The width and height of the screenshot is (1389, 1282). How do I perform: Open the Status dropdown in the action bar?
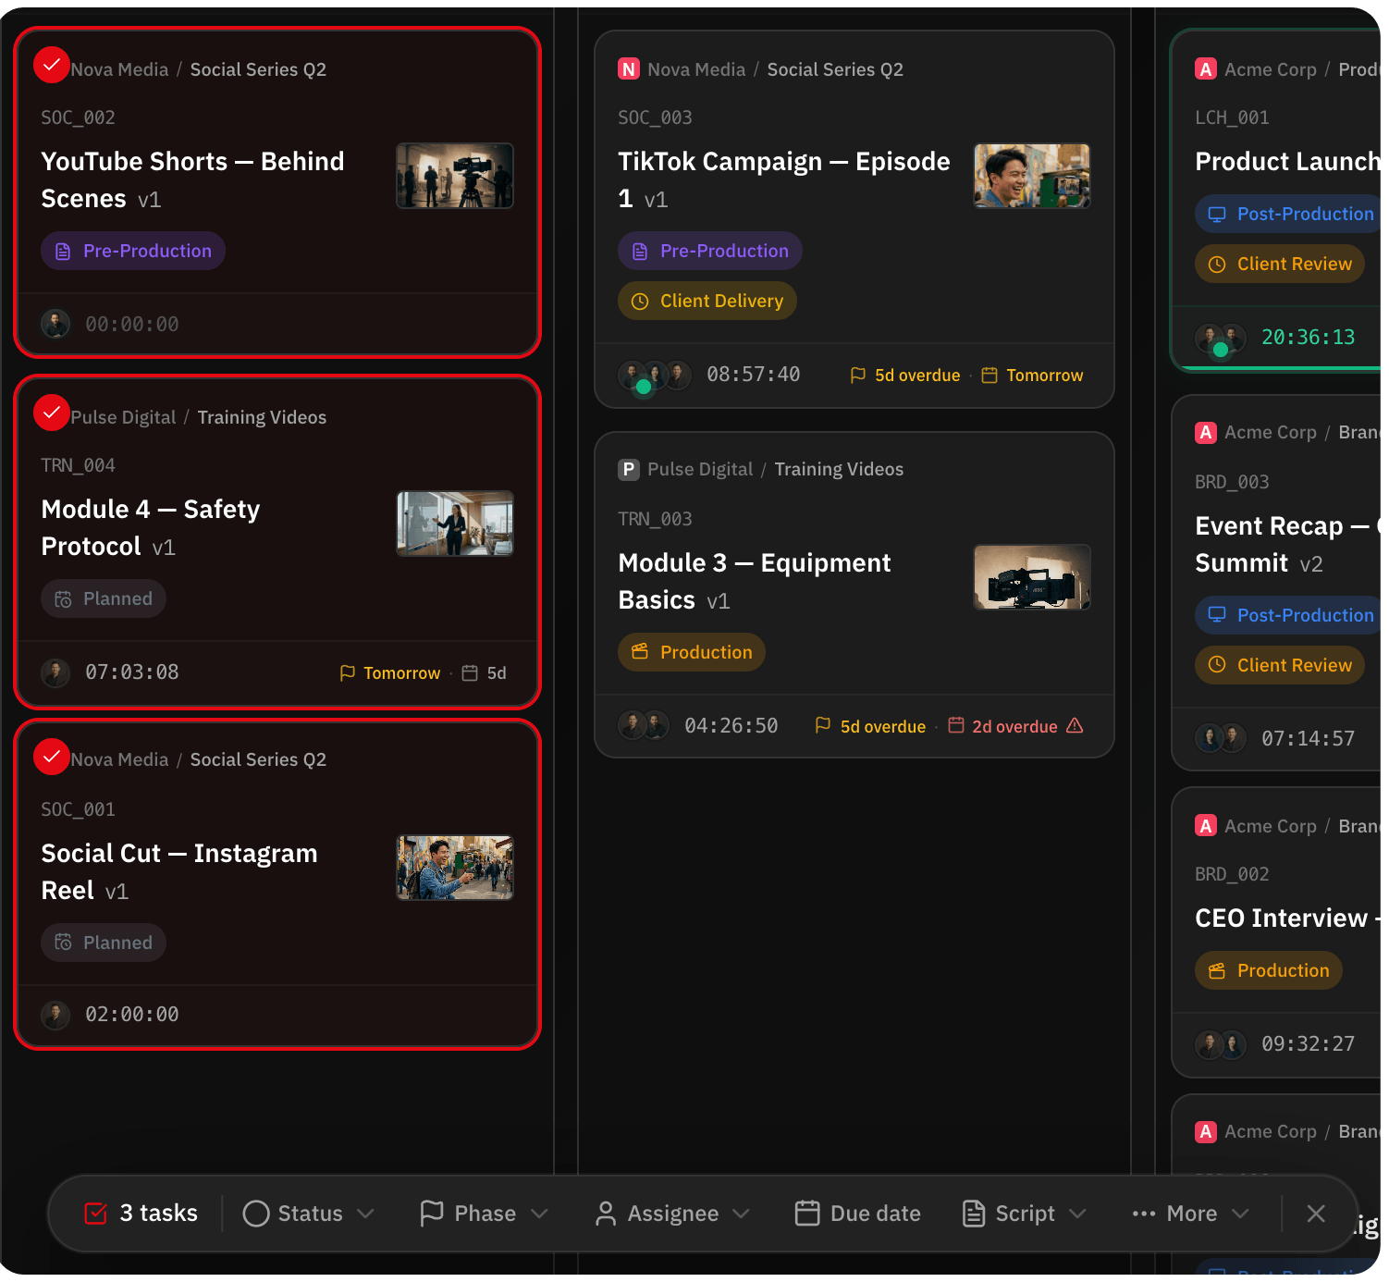point(308,1213)
